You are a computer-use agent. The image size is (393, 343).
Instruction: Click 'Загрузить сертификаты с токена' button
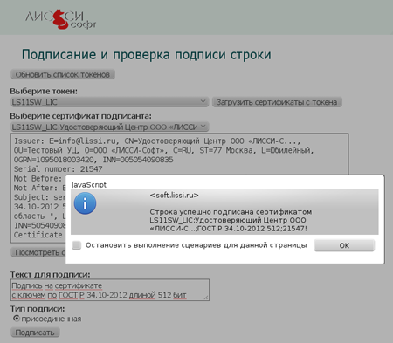click(x=277, y=102)
